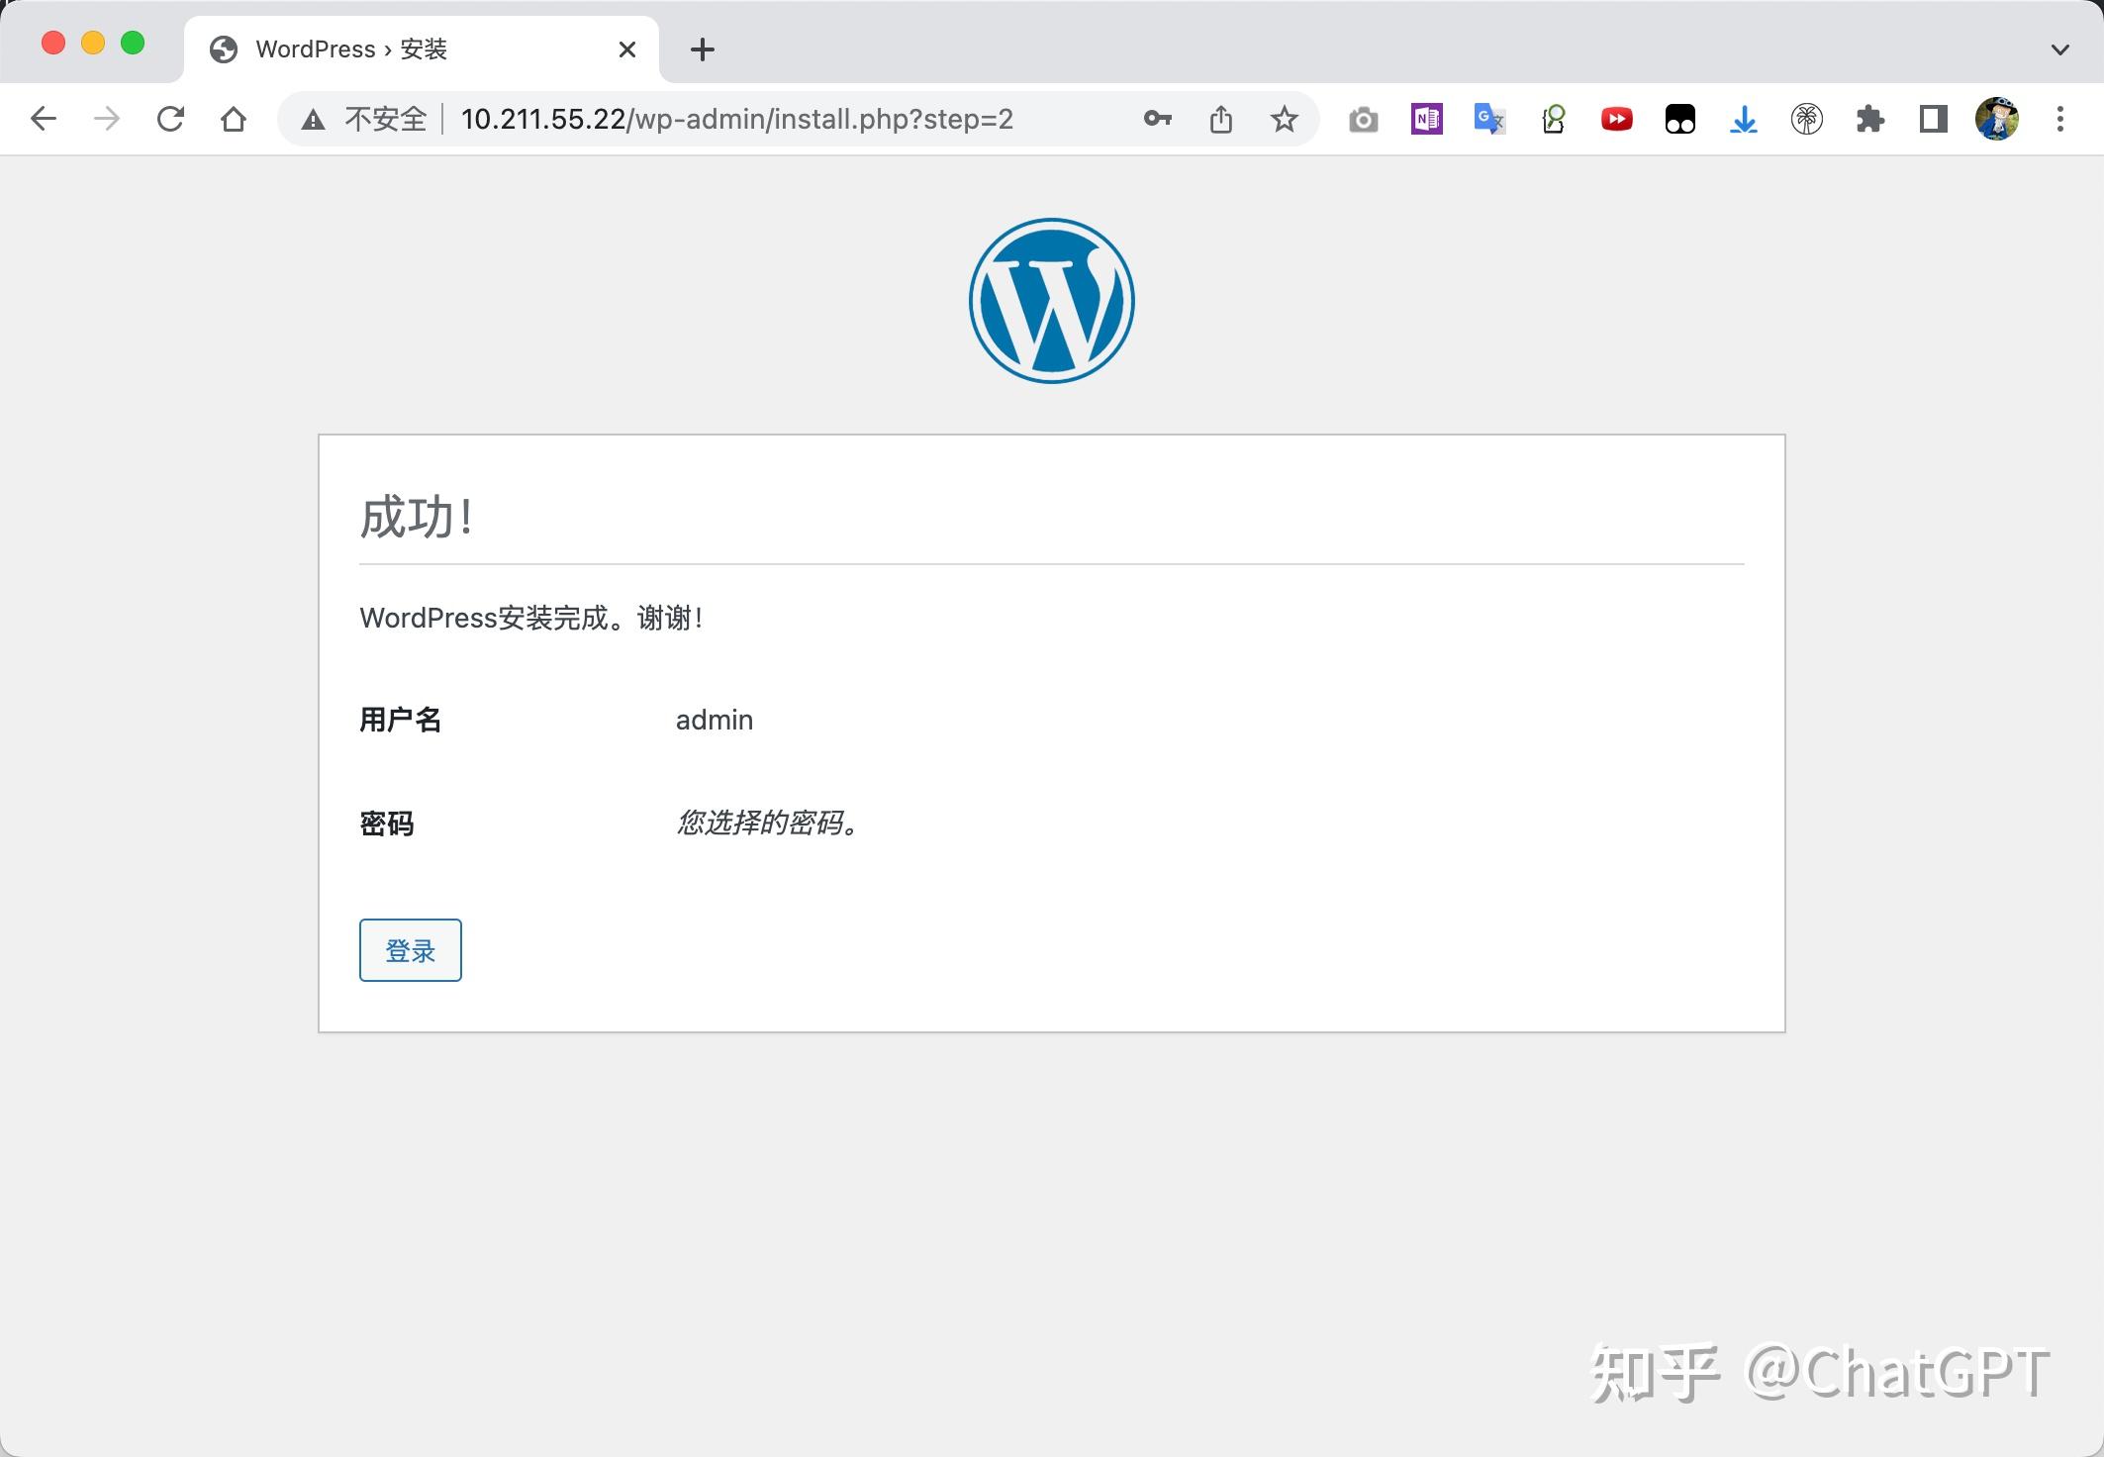Viewport: 2104px width, 1457px height.
Task: Open the Chrome extensions puzzle icon
Action: coord(1869,119)
